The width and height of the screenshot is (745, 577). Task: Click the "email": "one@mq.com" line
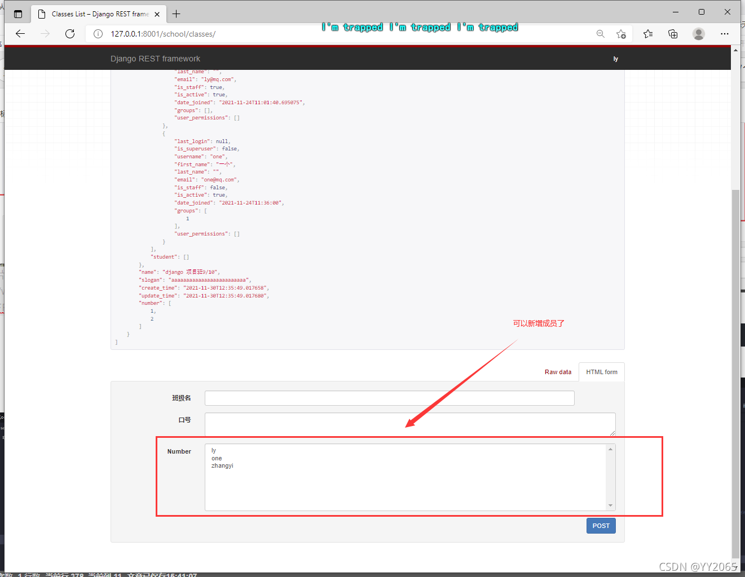coord(207,180)
